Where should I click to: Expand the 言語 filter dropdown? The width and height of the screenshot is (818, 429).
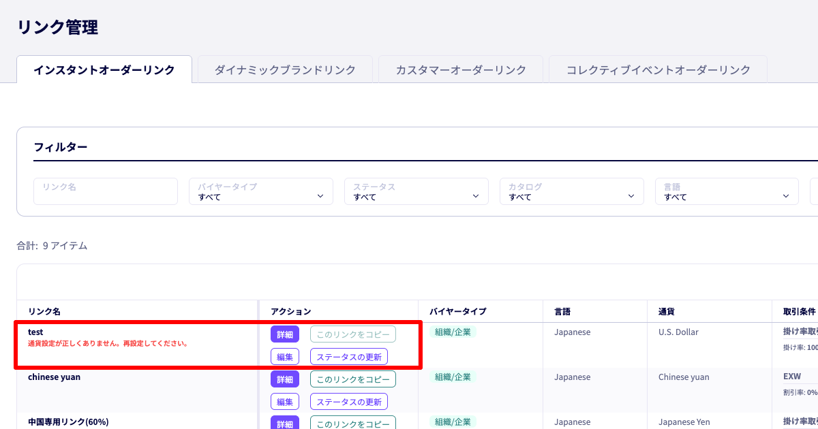tap(727, 191)
